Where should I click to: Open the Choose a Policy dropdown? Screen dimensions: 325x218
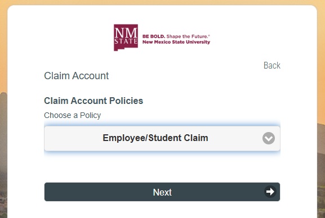(x=162, y=138)
